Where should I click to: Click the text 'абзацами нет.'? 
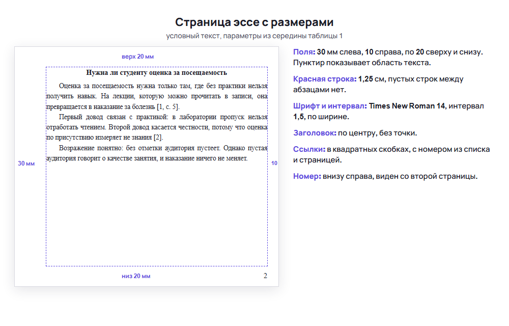coord(320,90)
